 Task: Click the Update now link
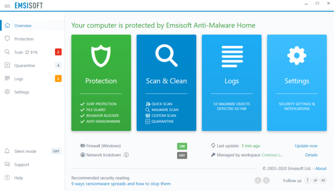[x=306, y=146]
